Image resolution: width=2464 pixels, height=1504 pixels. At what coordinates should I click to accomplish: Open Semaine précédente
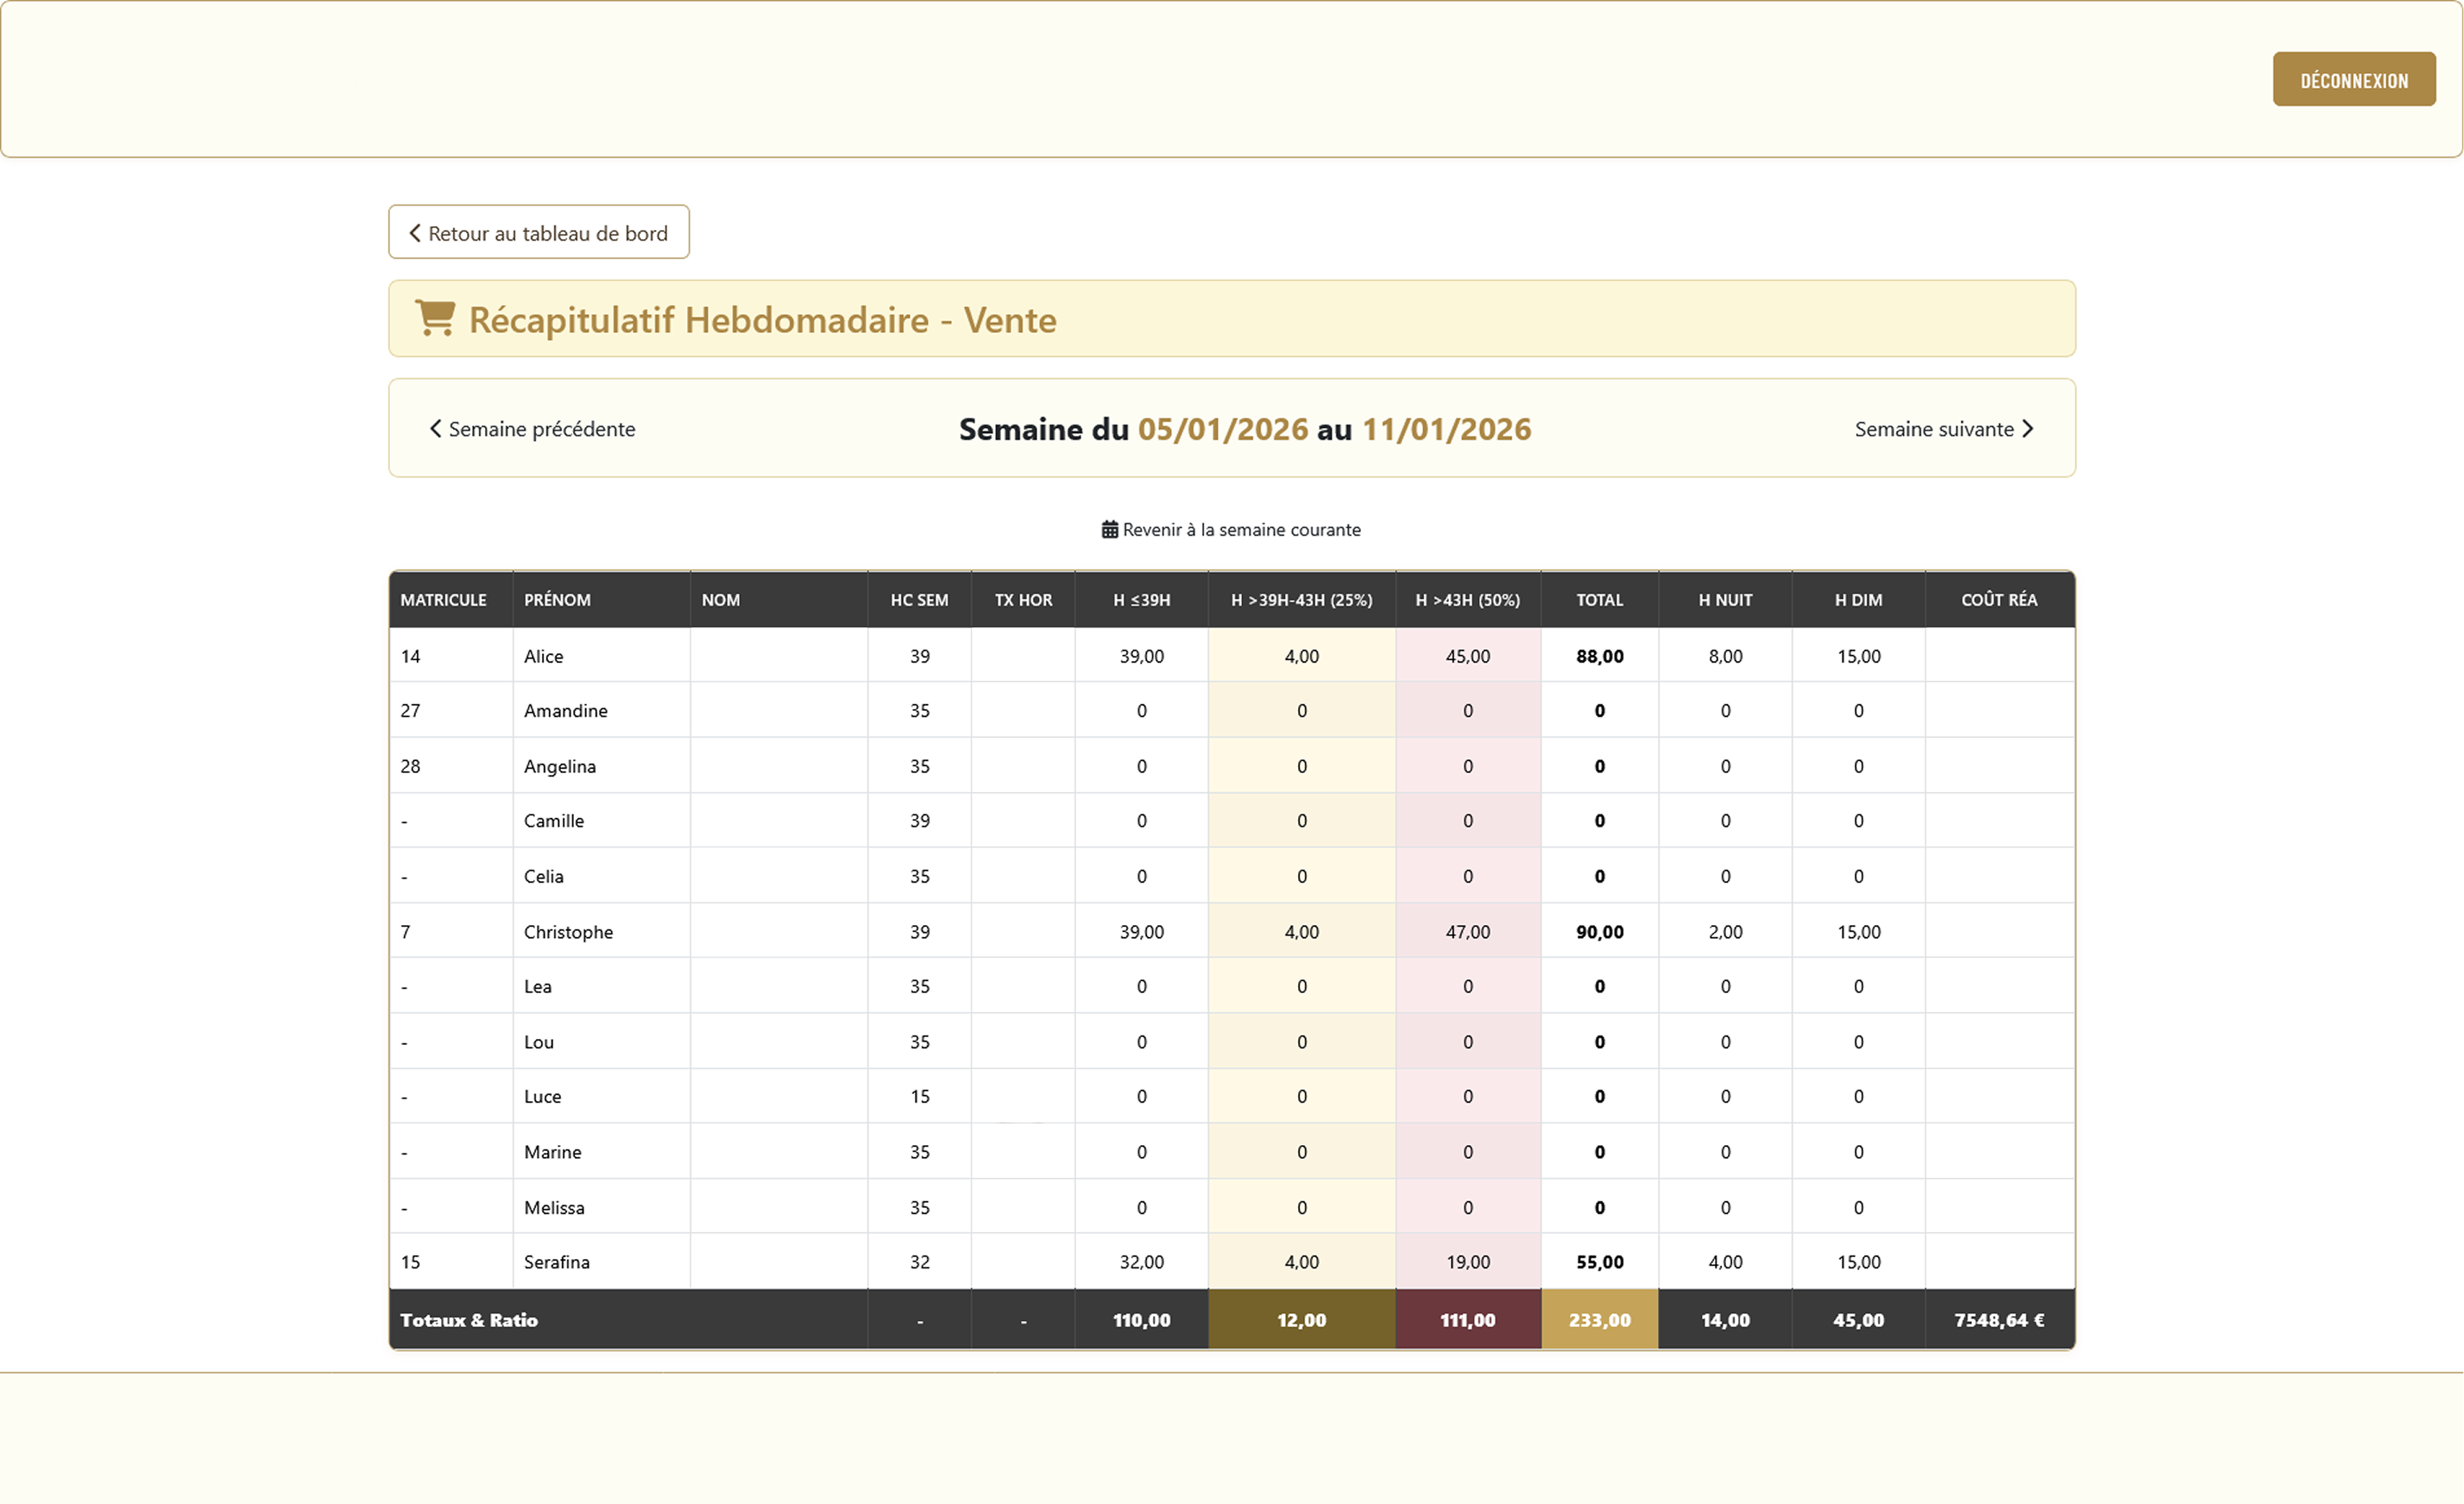(x=532, y=428)
